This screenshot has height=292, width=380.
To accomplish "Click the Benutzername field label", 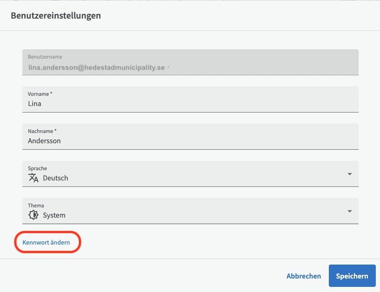I will click(x=45, y=57).
